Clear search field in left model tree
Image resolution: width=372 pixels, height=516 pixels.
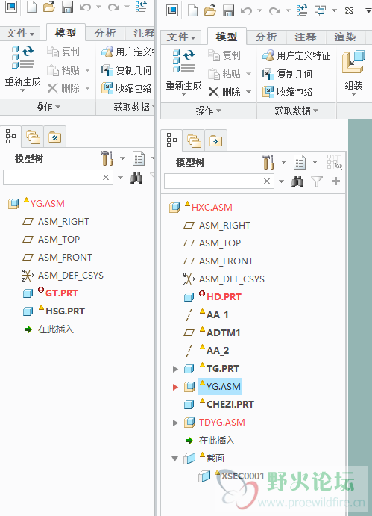[x=106, y=178]
